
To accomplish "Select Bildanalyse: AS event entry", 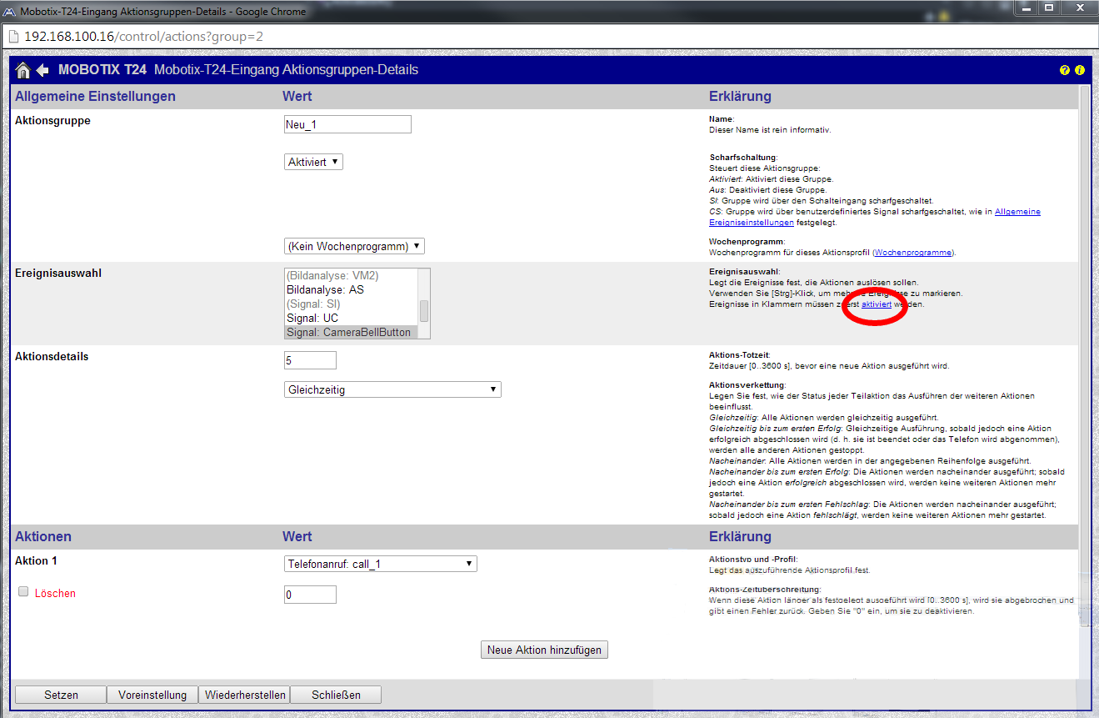I will (x=351, y=289).
